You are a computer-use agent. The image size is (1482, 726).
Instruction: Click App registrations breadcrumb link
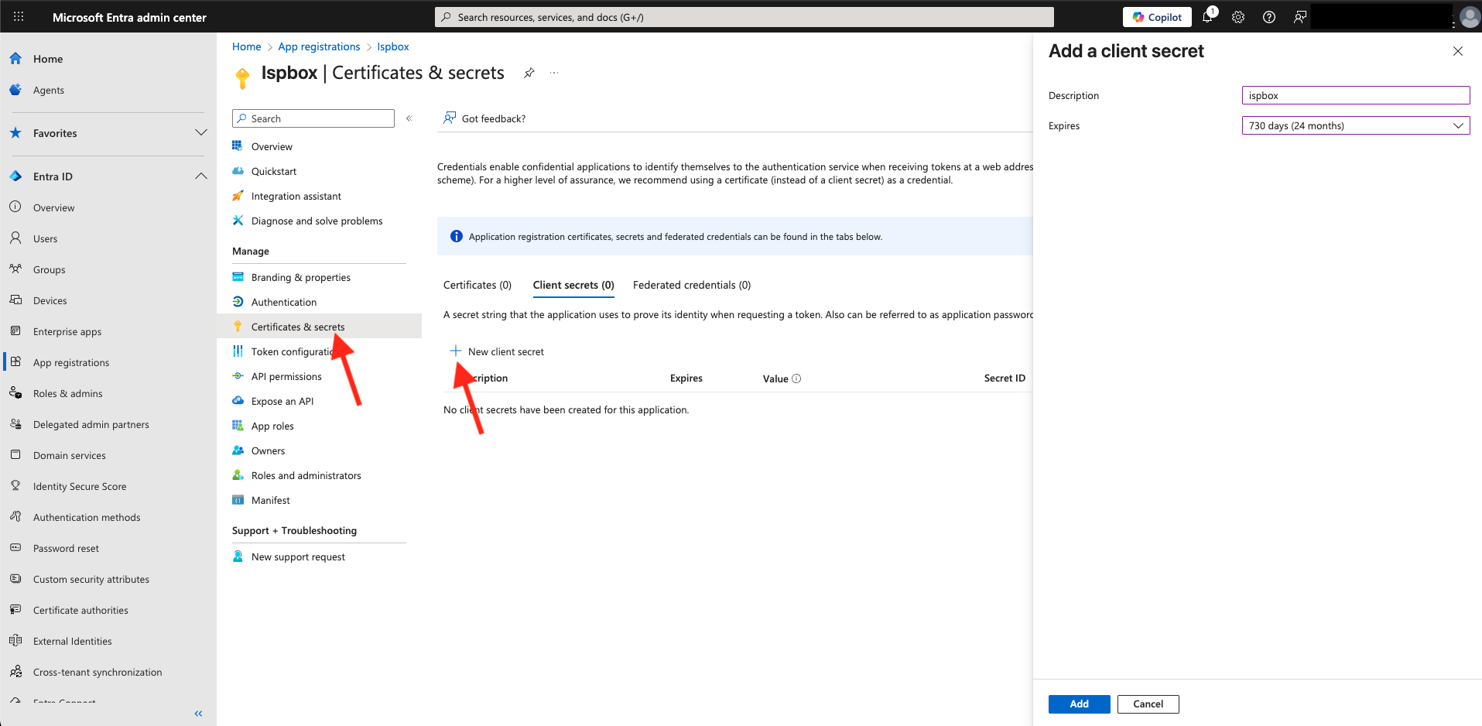319,46
